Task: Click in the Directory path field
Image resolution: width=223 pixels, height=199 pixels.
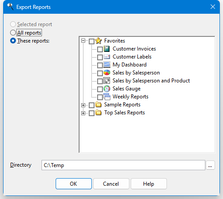Action: pos(123,165)
